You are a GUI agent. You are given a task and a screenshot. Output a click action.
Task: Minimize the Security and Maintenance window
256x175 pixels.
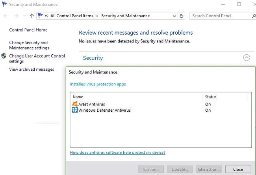click(x=223, y=4)
